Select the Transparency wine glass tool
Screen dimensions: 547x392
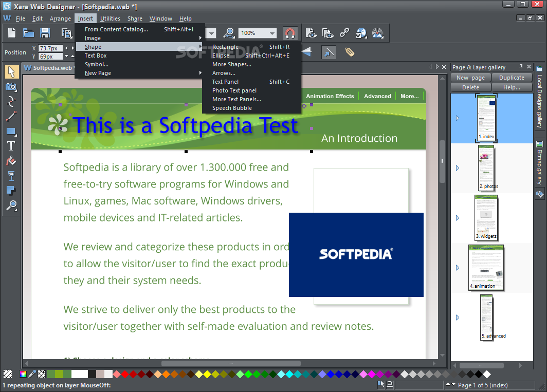pyautogui.click(x=11, y=176)
